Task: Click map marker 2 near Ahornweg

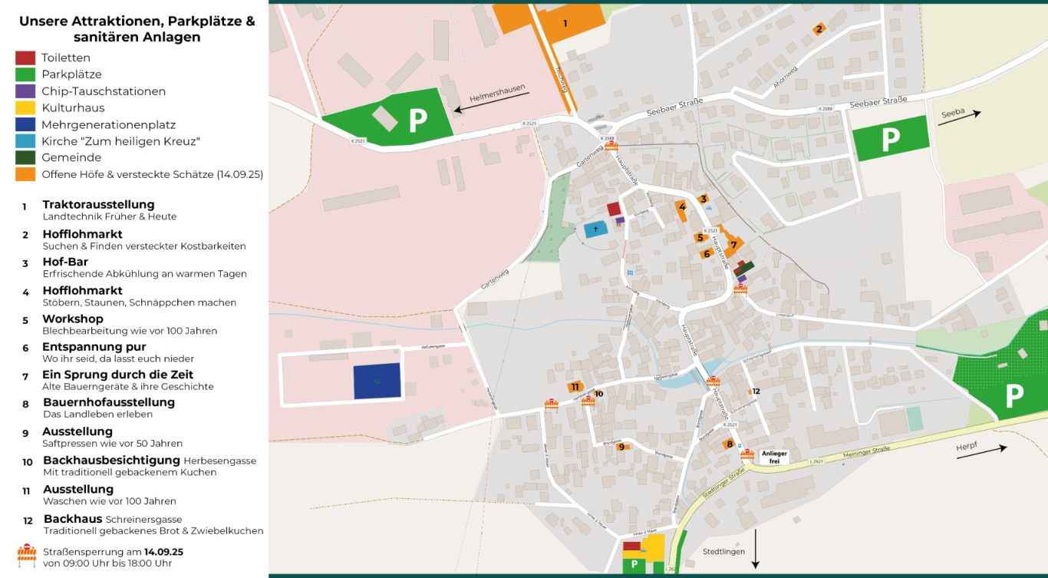Action: [819, 29]
